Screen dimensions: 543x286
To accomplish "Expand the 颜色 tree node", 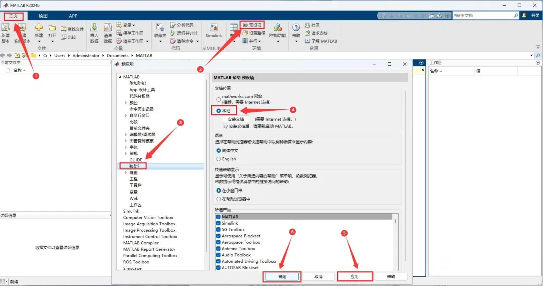I will (x=126, y=103).
